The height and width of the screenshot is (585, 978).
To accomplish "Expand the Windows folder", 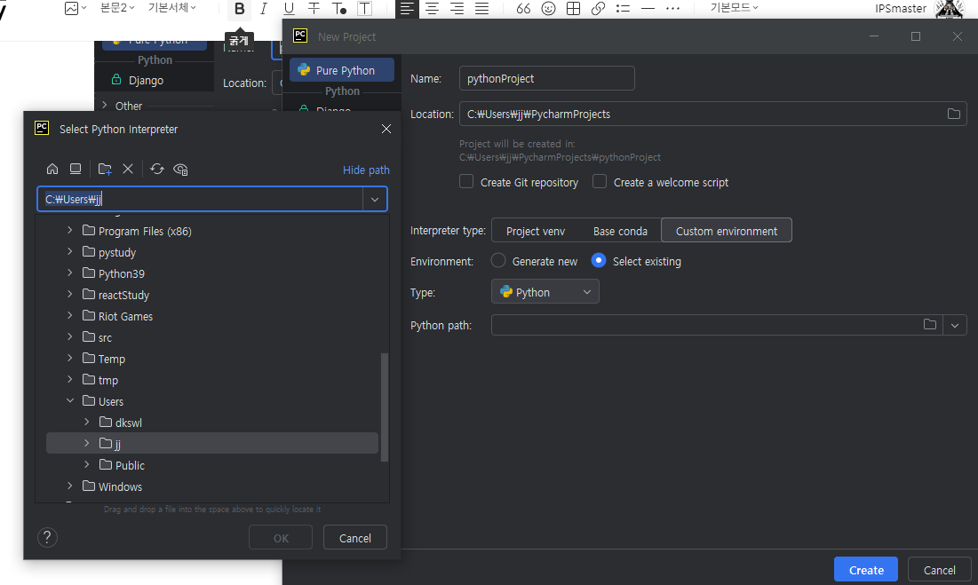I will [70, 486].
